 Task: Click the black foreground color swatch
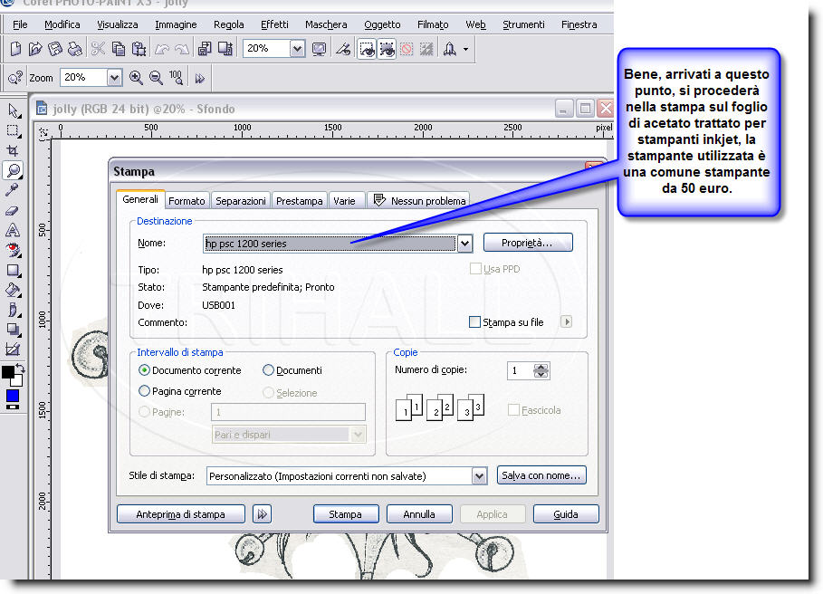(8, 372)
